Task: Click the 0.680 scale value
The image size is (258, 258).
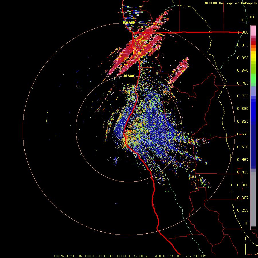Action: (x=243, y=109)
